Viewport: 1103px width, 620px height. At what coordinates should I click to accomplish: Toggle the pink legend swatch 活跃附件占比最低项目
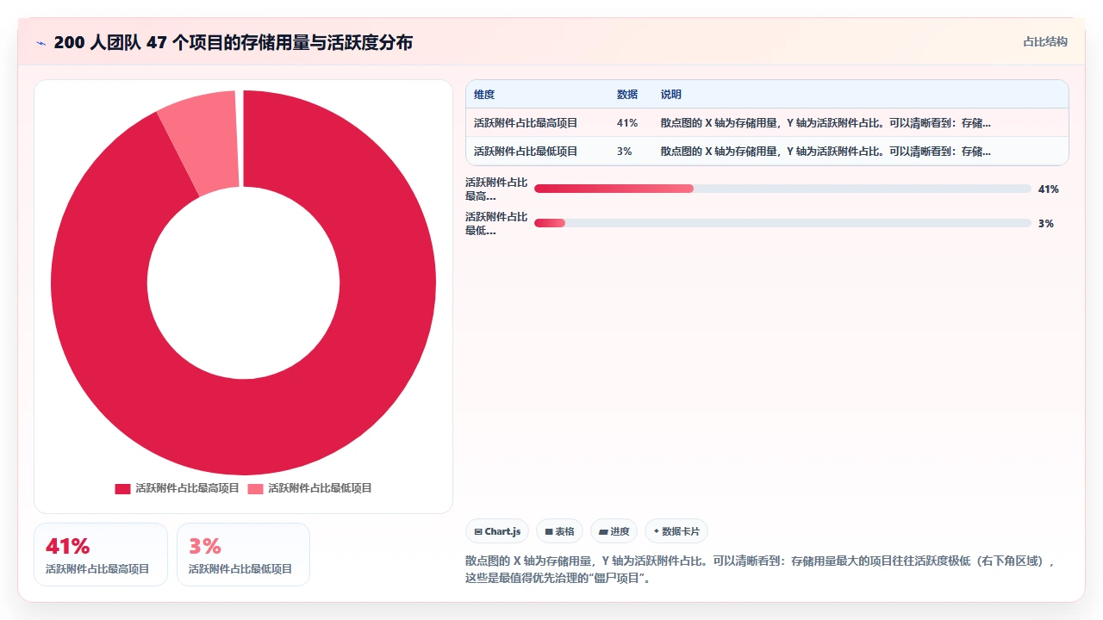[256, 488]
